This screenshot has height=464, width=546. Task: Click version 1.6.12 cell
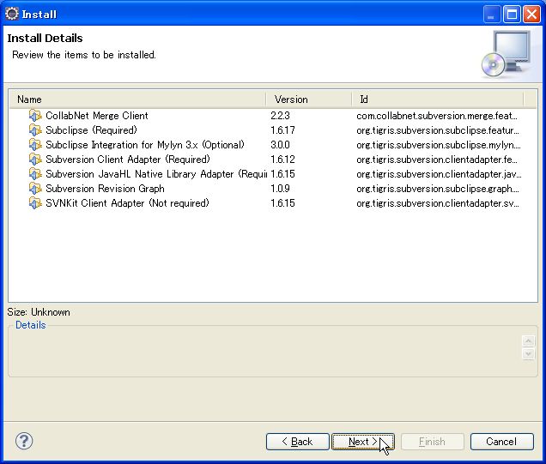(x=282, y=160)
